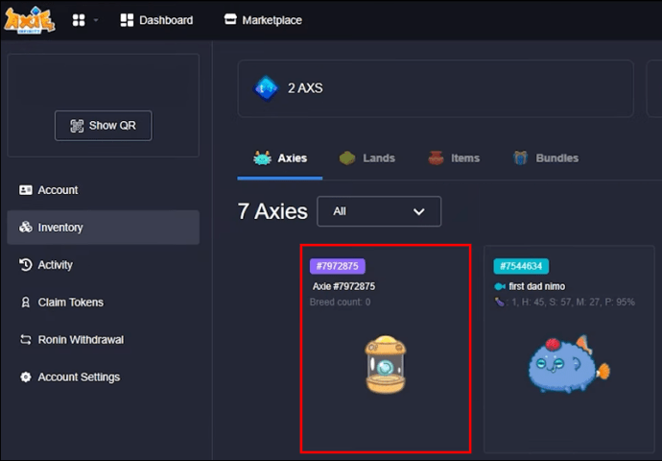Click the Bundles gift box icon
Viewport: 662px width, 461px height.
coord(521,158)
